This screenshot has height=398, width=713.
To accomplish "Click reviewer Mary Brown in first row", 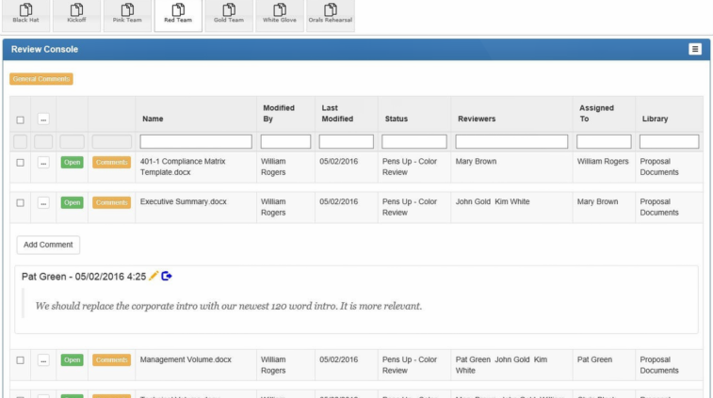I will tap(476, 161).
